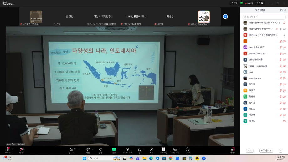This screenshot has width=288, height=162.
Task: Click the Zoom Workplace logo
Action: [8, 3]
